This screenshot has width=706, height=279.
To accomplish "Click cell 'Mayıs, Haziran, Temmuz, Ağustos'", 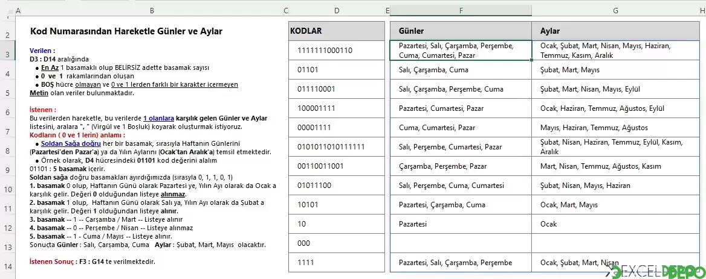I will click(x=615, y=128).
